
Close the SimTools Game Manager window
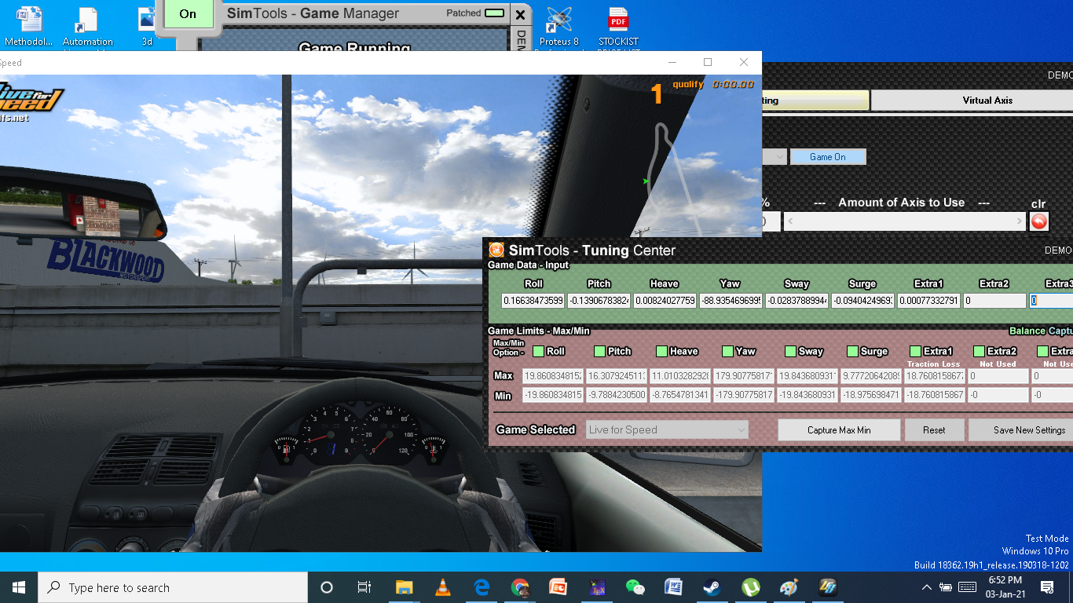click(x=520, y=14)
